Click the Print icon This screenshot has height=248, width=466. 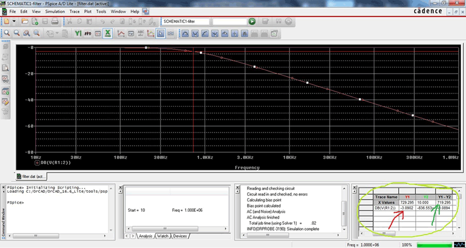pyautogui.click(x=55, y=21)
